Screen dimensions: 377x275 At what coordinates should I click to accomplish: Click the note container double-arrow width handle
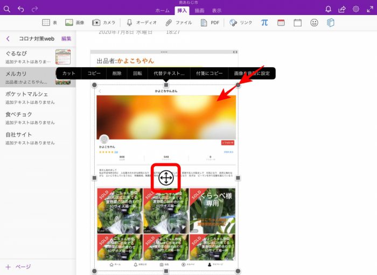tap(235, 52)
